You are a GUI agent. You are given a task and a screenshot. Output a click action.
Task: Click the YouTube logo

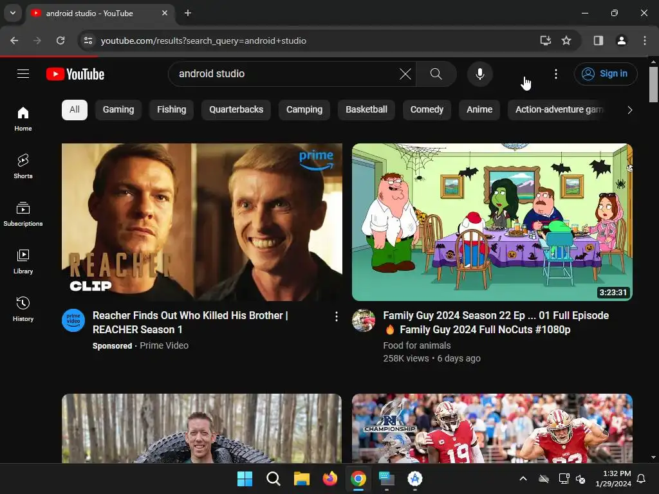click(x=75, y=74)
